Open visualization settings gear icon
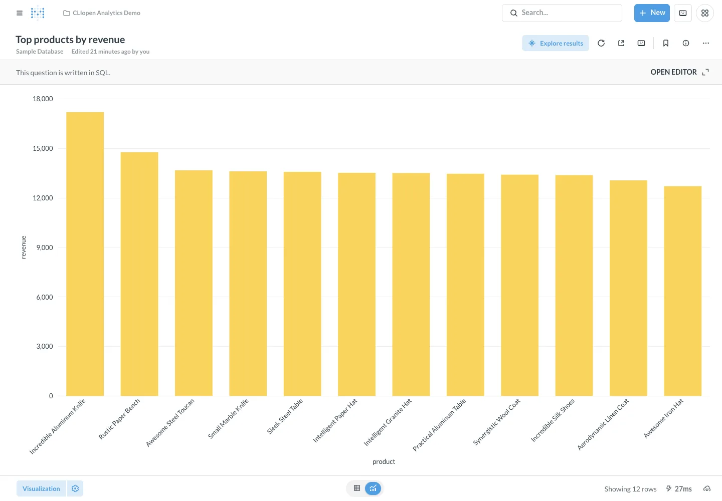The image size is (722, 501). pos(75,488)
